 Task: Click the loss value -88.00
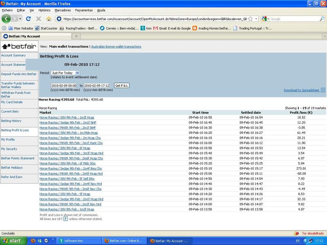pos(301,174)
